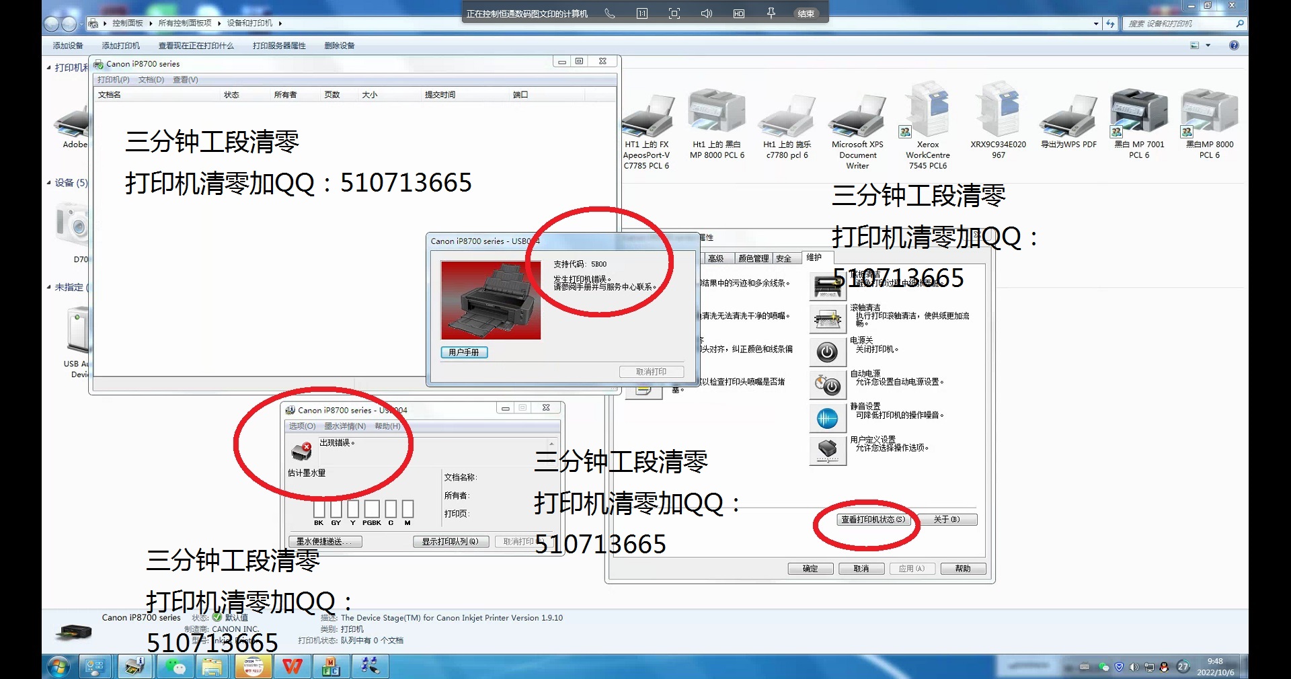Pin the remote control toolbar
This screenshot has width=1291, height=679.
771,13
